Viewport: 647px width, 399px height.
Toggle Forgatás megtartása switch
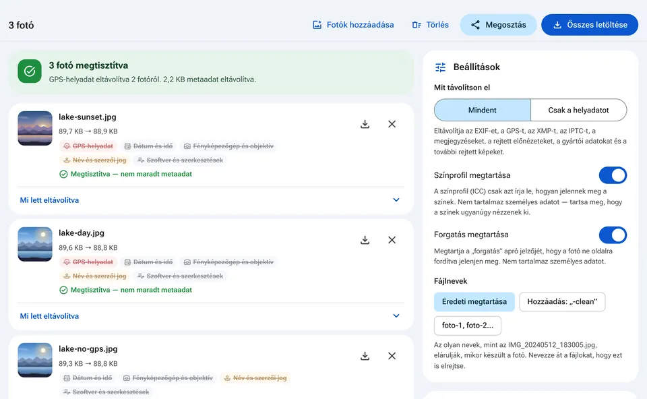(x=613, y=235)
